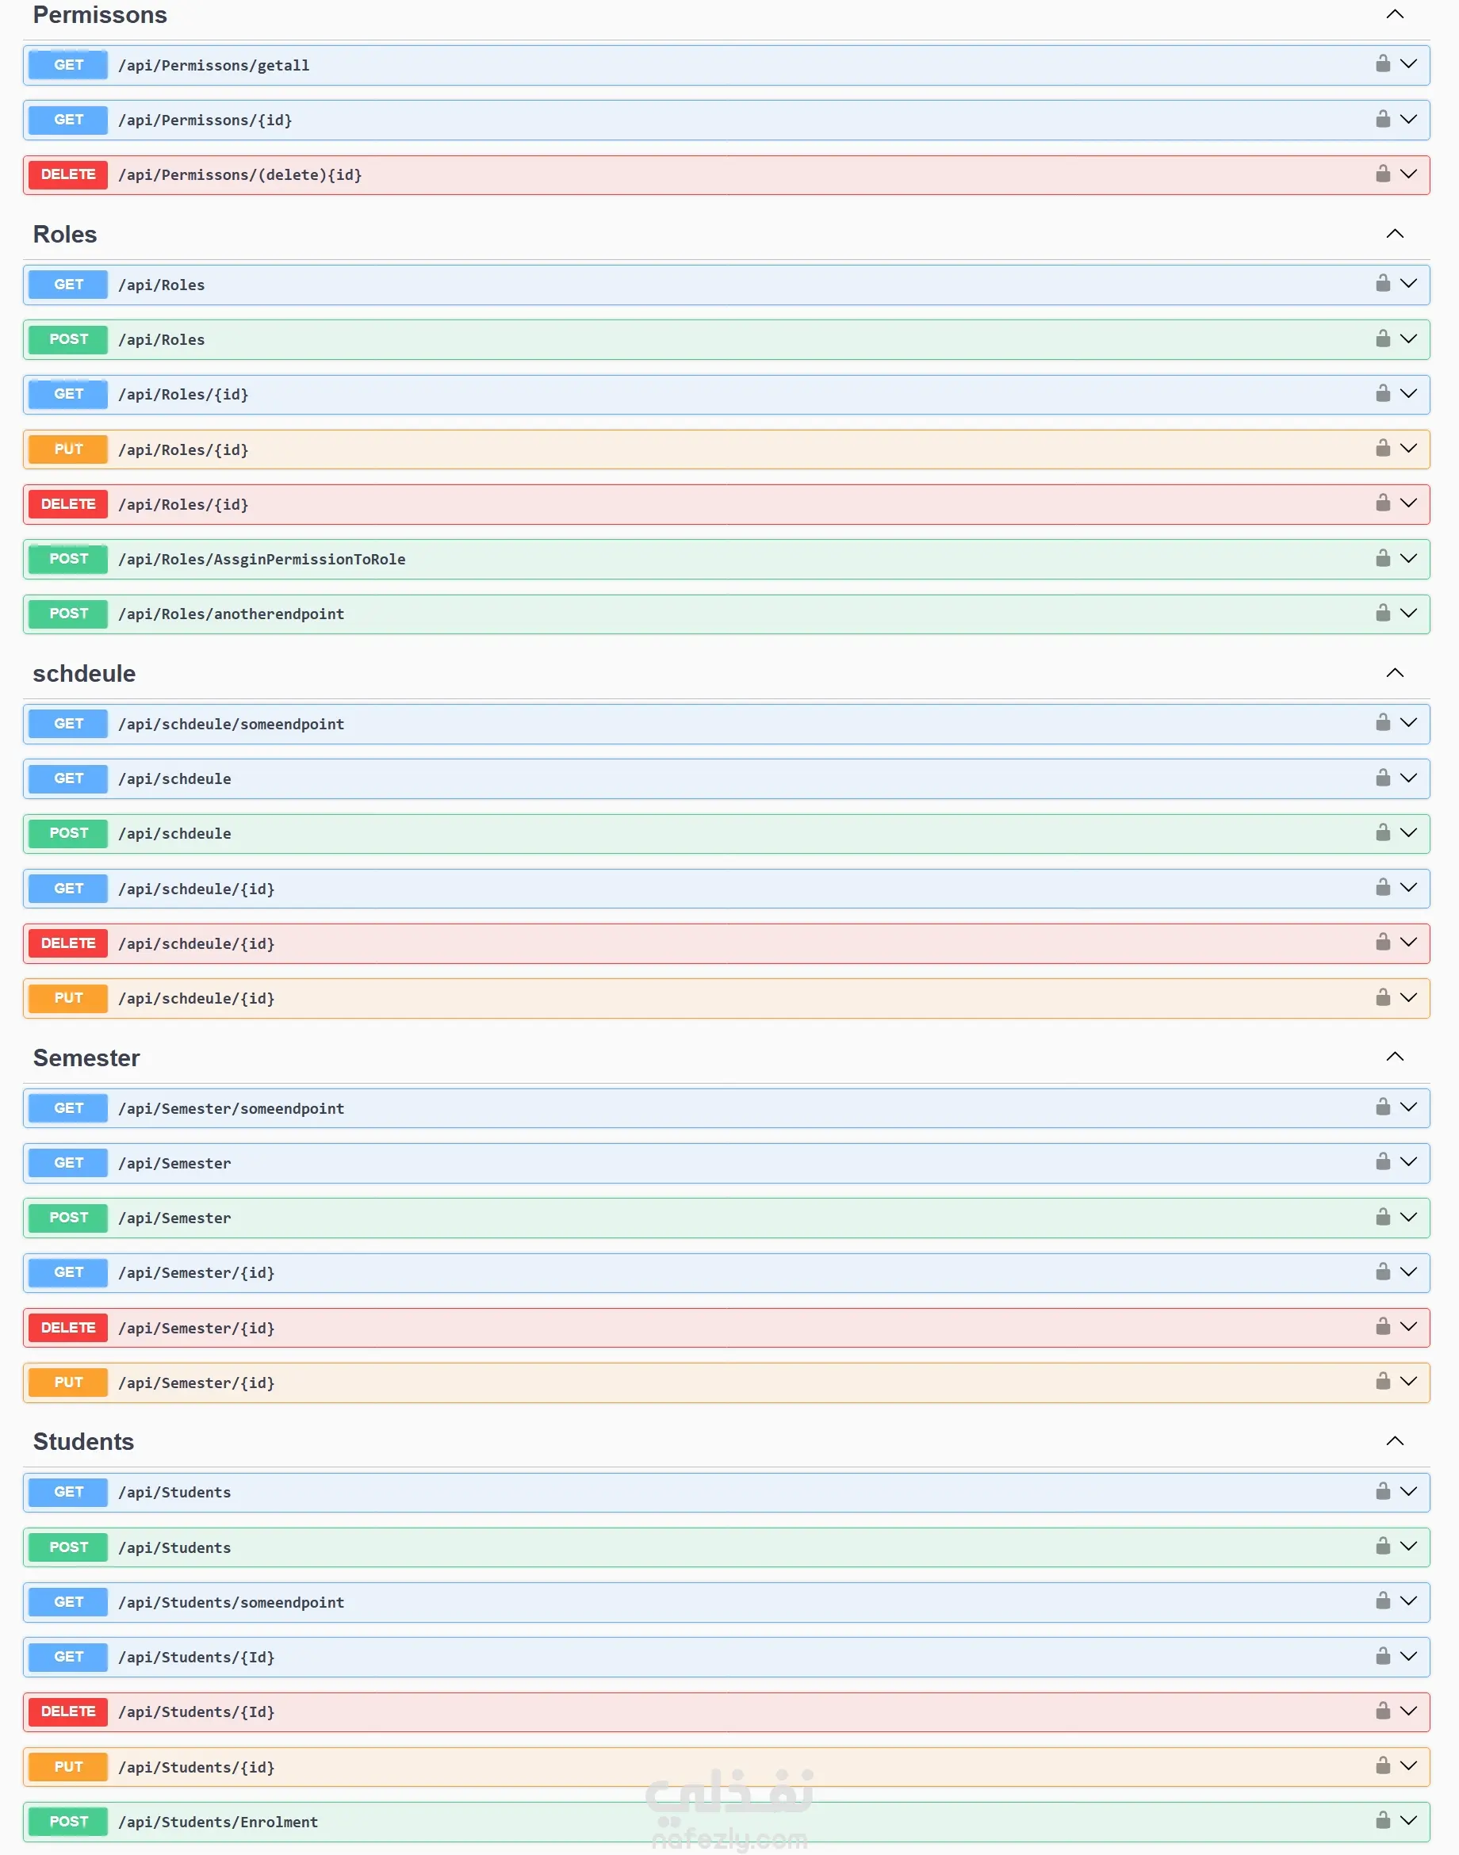Expand chevron on GET /api/Semester
Viewport: 1459px width, 1855px height.
[1408, 1161]
